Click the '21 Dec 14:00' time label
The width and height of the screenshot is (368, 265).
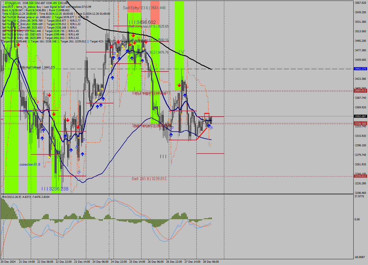[x=27, y=262]
